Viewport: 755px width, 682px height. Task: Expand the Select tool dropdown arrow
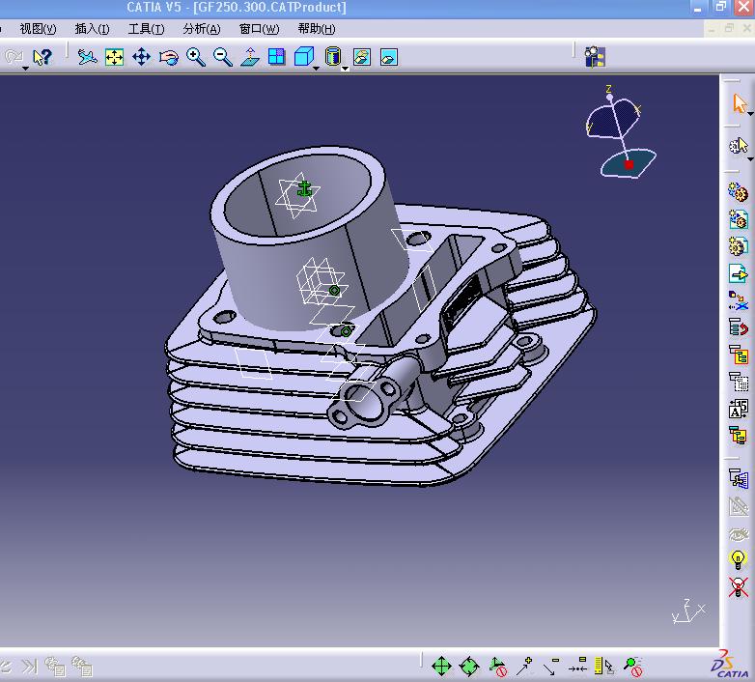tap(751, 114)
